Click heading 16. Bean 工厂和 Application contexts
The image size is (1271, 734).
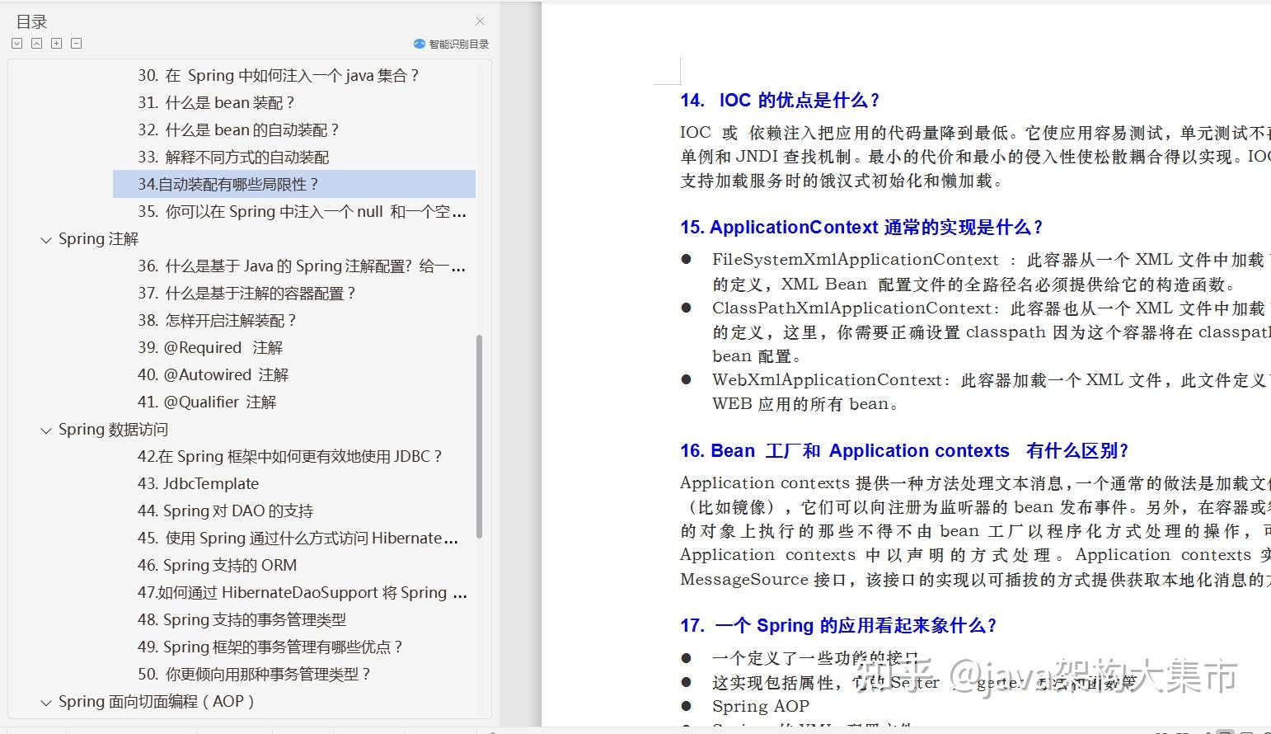point(903,451)
